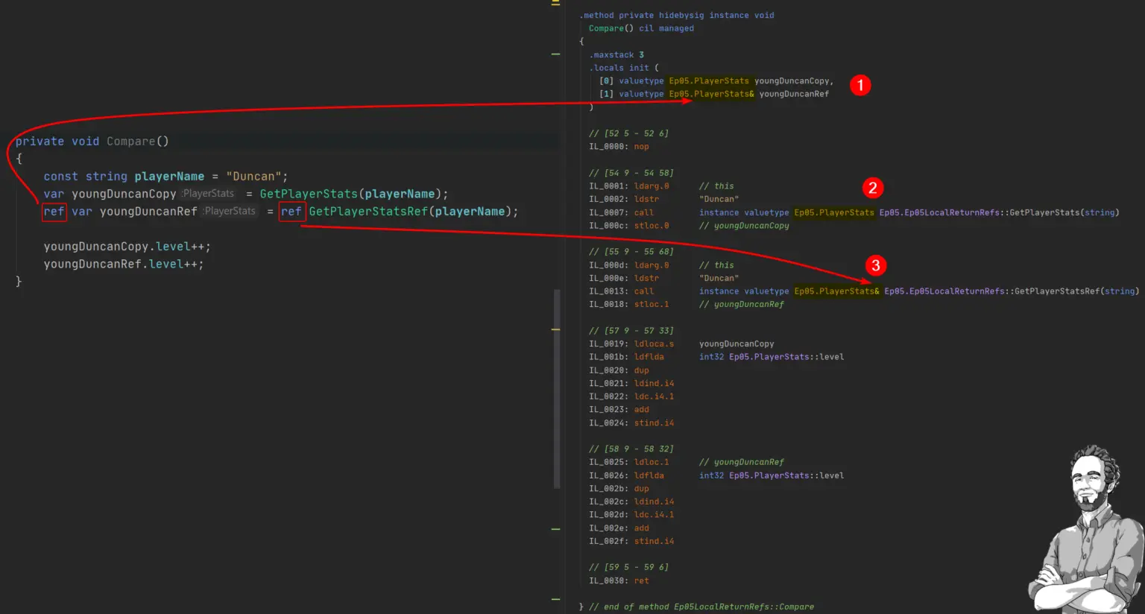
Task: Click the // youngDuncanRef comment at IL_0018
Action: [x=742, y=304]
